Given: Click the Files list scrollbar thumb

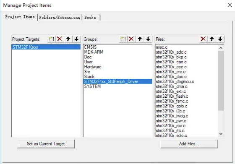Looking at the screenshot, I should pos(221,81).
